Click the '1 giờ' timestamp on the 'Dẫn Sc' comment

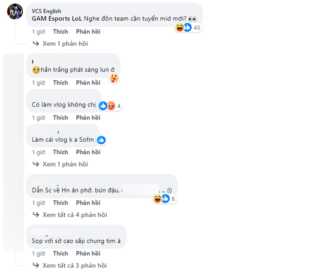[38, 203]
